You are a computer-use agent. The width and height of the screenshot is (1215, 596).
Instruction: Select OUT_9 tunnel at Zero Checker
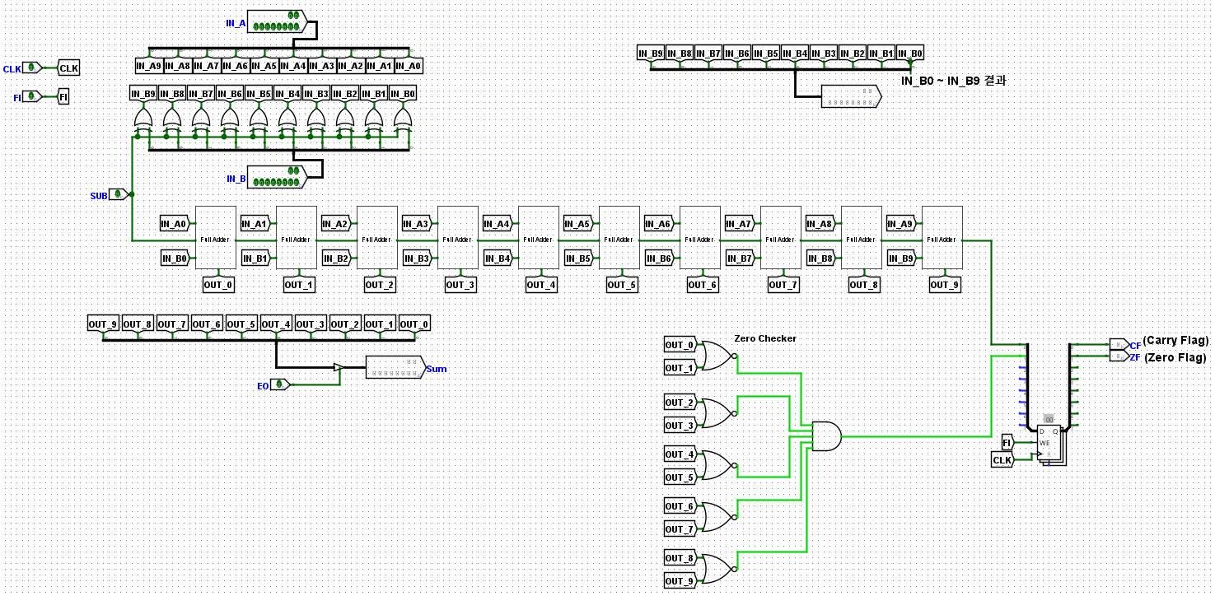point(680,581)
